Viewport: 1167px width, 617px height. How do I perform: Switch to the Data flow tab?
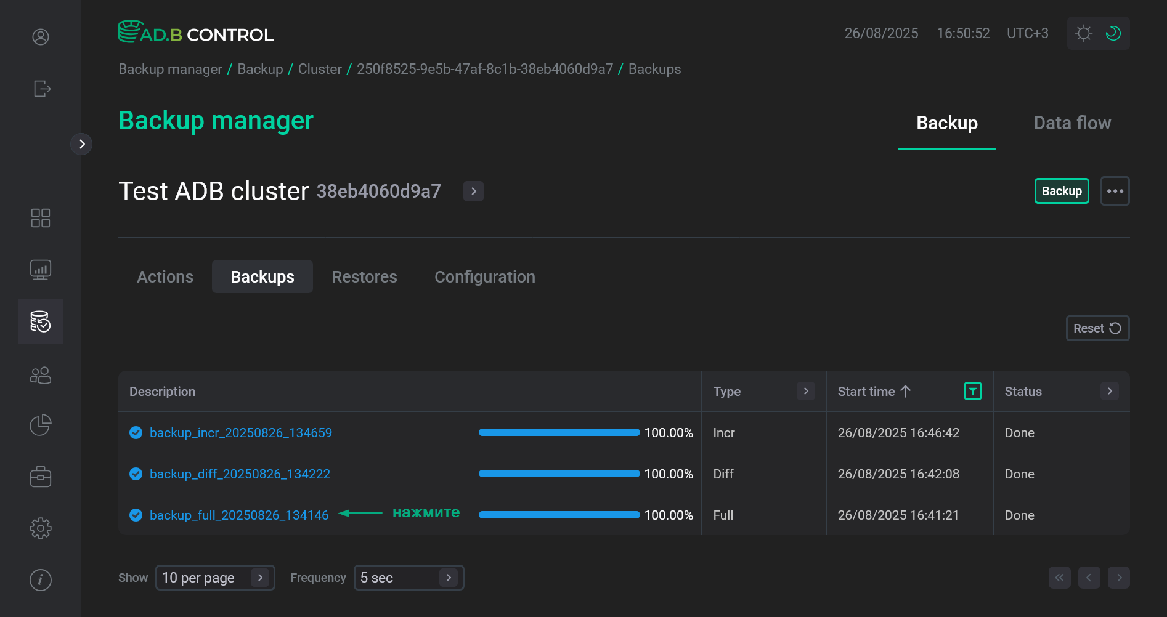pyautogui.click(x=1071, y=123)
